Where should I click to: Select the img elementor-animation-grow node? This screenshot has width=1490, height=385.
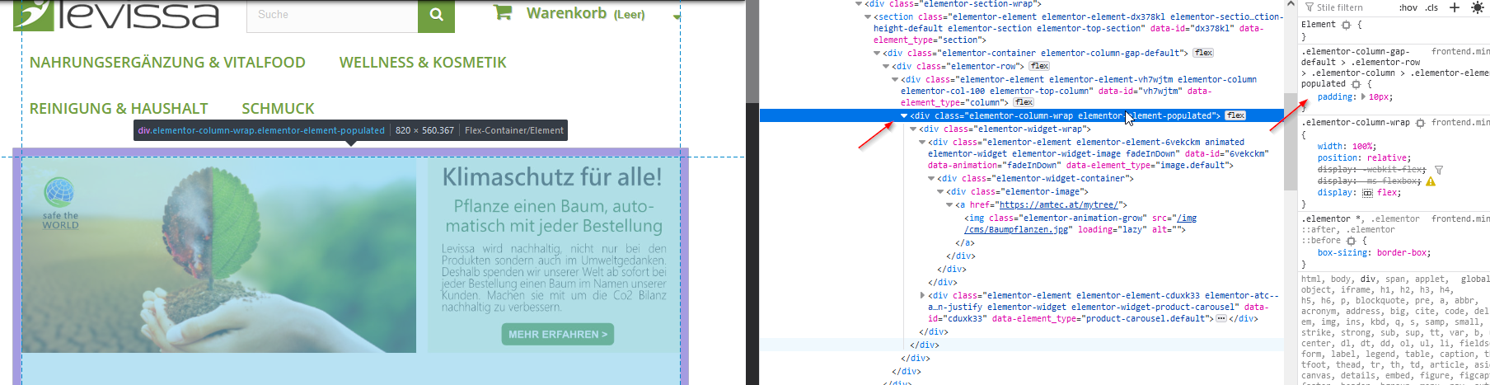tap(1080, 223)
